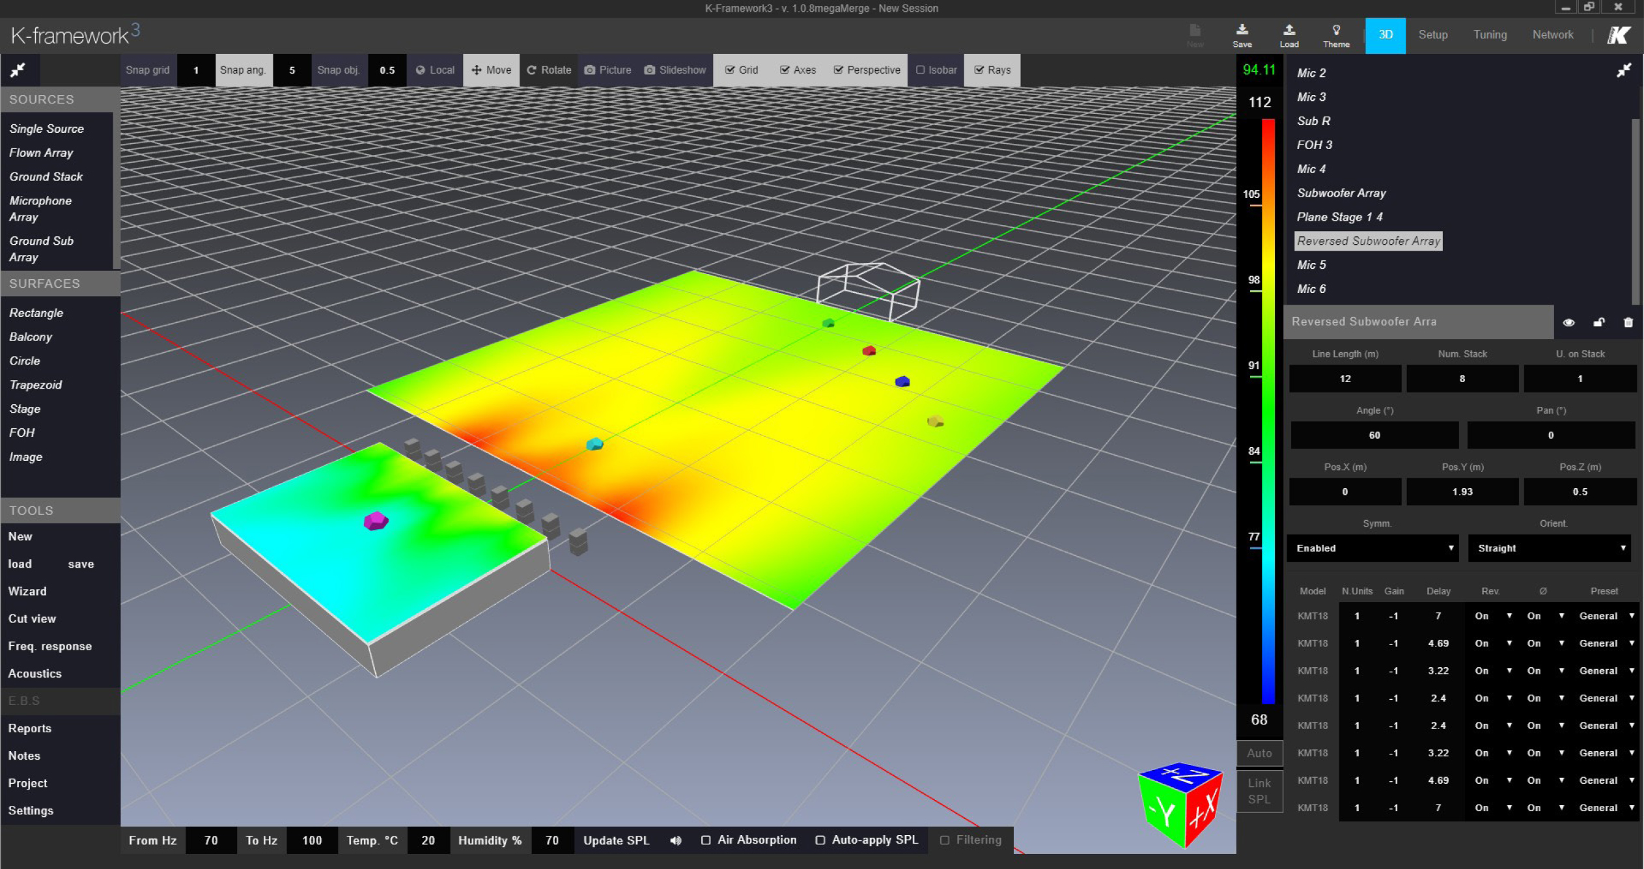Click the Link SPL button
The width and height of the screenshot is (1644, 869).
point(1259,792)
